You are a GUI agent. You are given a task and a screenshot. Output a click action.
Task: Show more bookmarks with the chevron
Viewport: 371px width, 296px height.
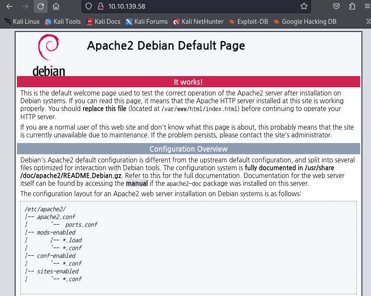(x=368, y=22)
